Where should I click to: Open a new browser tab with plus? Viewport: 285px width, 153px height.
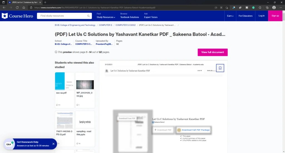click(x=45, y=2)
